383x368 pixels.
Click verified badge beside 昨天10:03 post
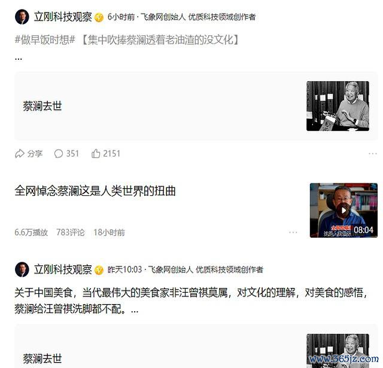[99, 270]
